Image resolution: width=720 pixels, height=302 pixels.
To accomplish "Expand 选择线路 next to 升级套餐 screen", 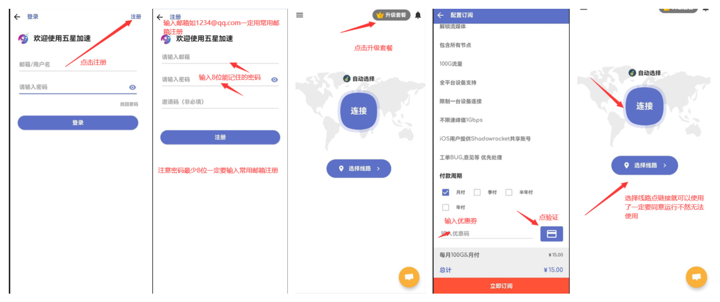I will click(x=359, y=168).
